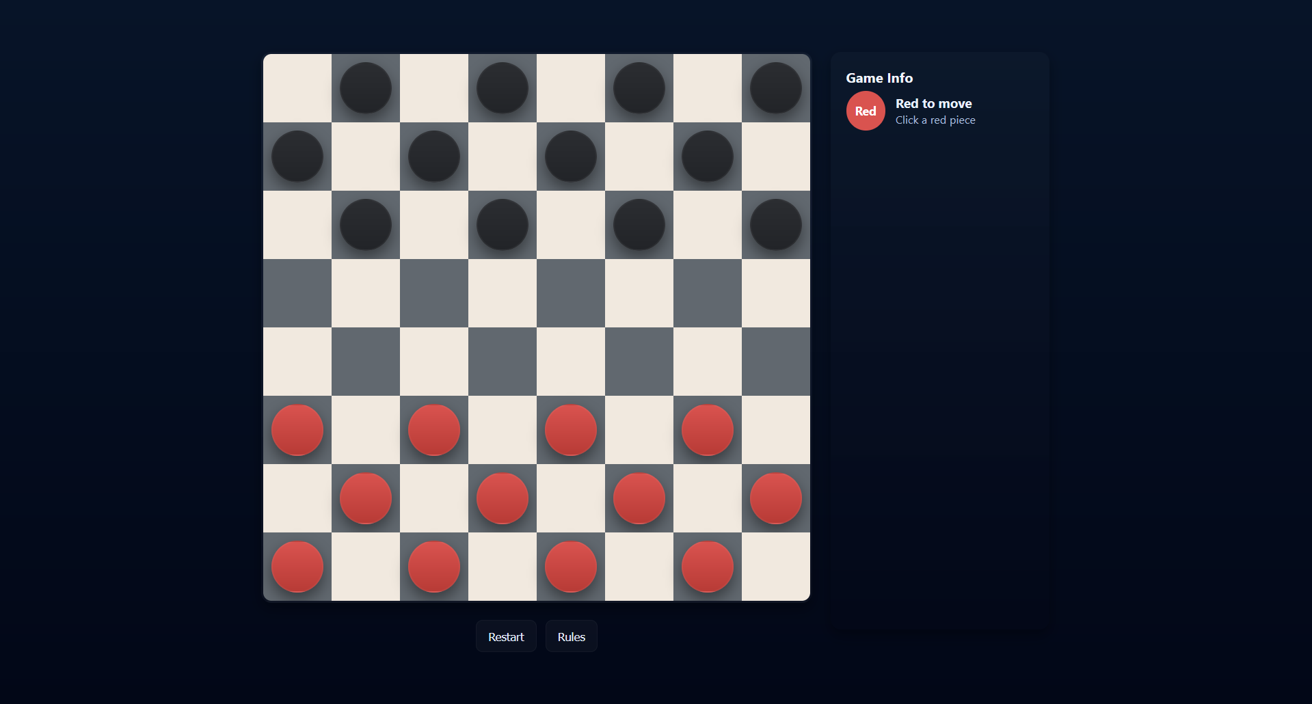Click leftmost empty dark square in fifth row
The width and height of the screenshot is (1312, 704).
point(366,362)
